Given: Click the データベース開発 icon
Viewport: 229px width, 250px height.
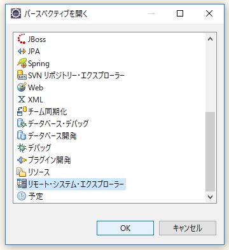Looking at the screenshot, I should [x=22, y=135].
